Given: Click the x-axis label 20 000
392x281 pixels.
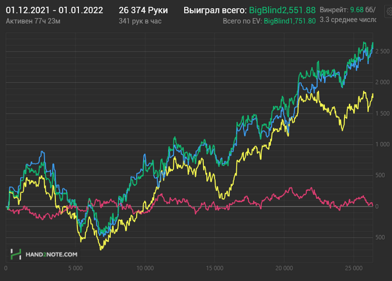Looking at the screenshot, I should (x=284, y=268).
